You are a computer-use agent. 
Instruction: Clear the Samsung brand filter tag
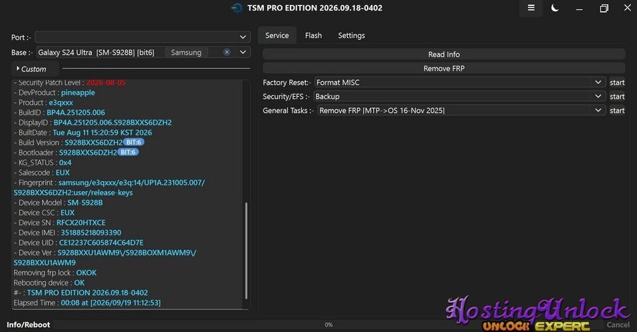(x=227, y=52)
